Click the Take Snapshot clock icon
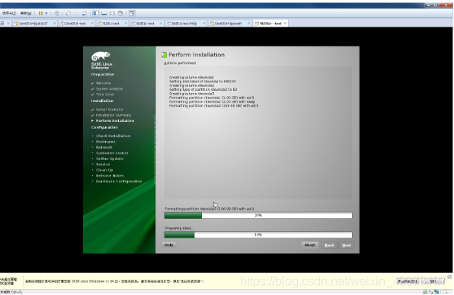 pyautogui.click(x=69, y=13)
